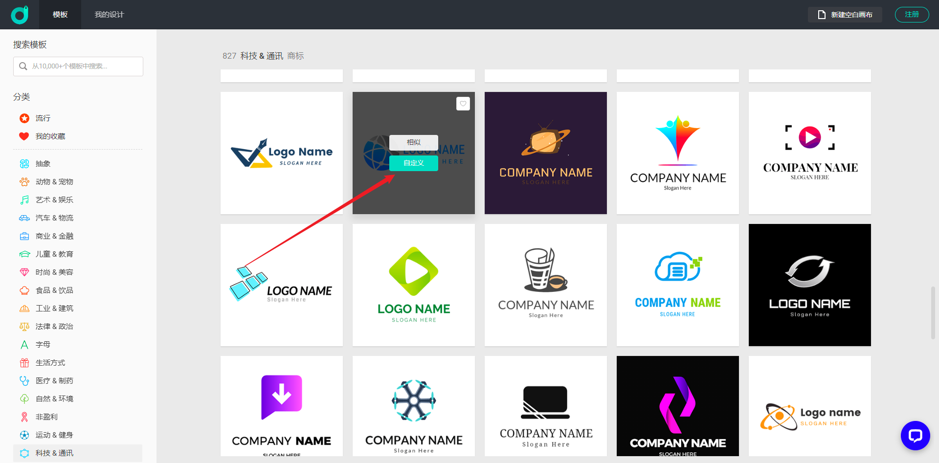Select the 流行 star icon
The image size is (939, 463).
point(24,118)
